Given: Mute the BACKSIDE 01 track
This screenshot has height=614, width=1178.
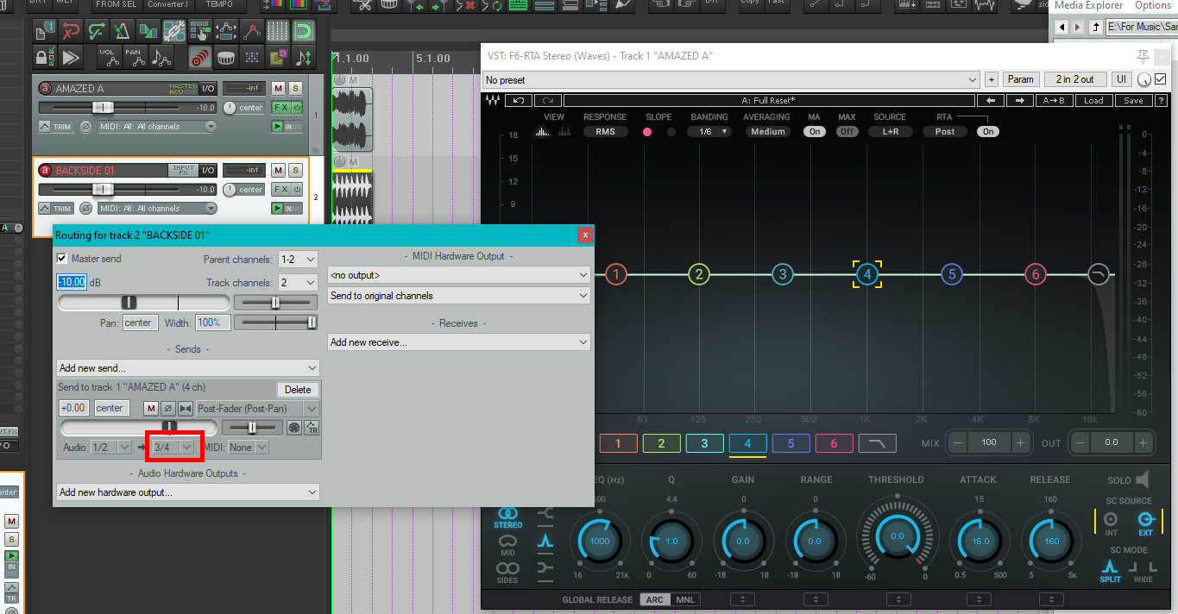Looking at the screenshot, I should coord(278,170).
